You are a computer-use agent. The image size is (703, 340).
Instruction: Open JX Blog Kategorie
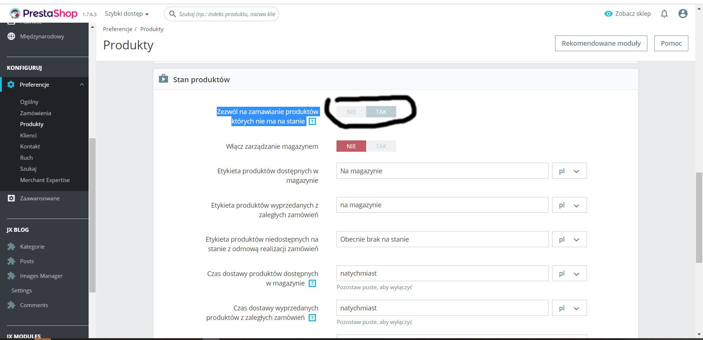coord(32,246)
